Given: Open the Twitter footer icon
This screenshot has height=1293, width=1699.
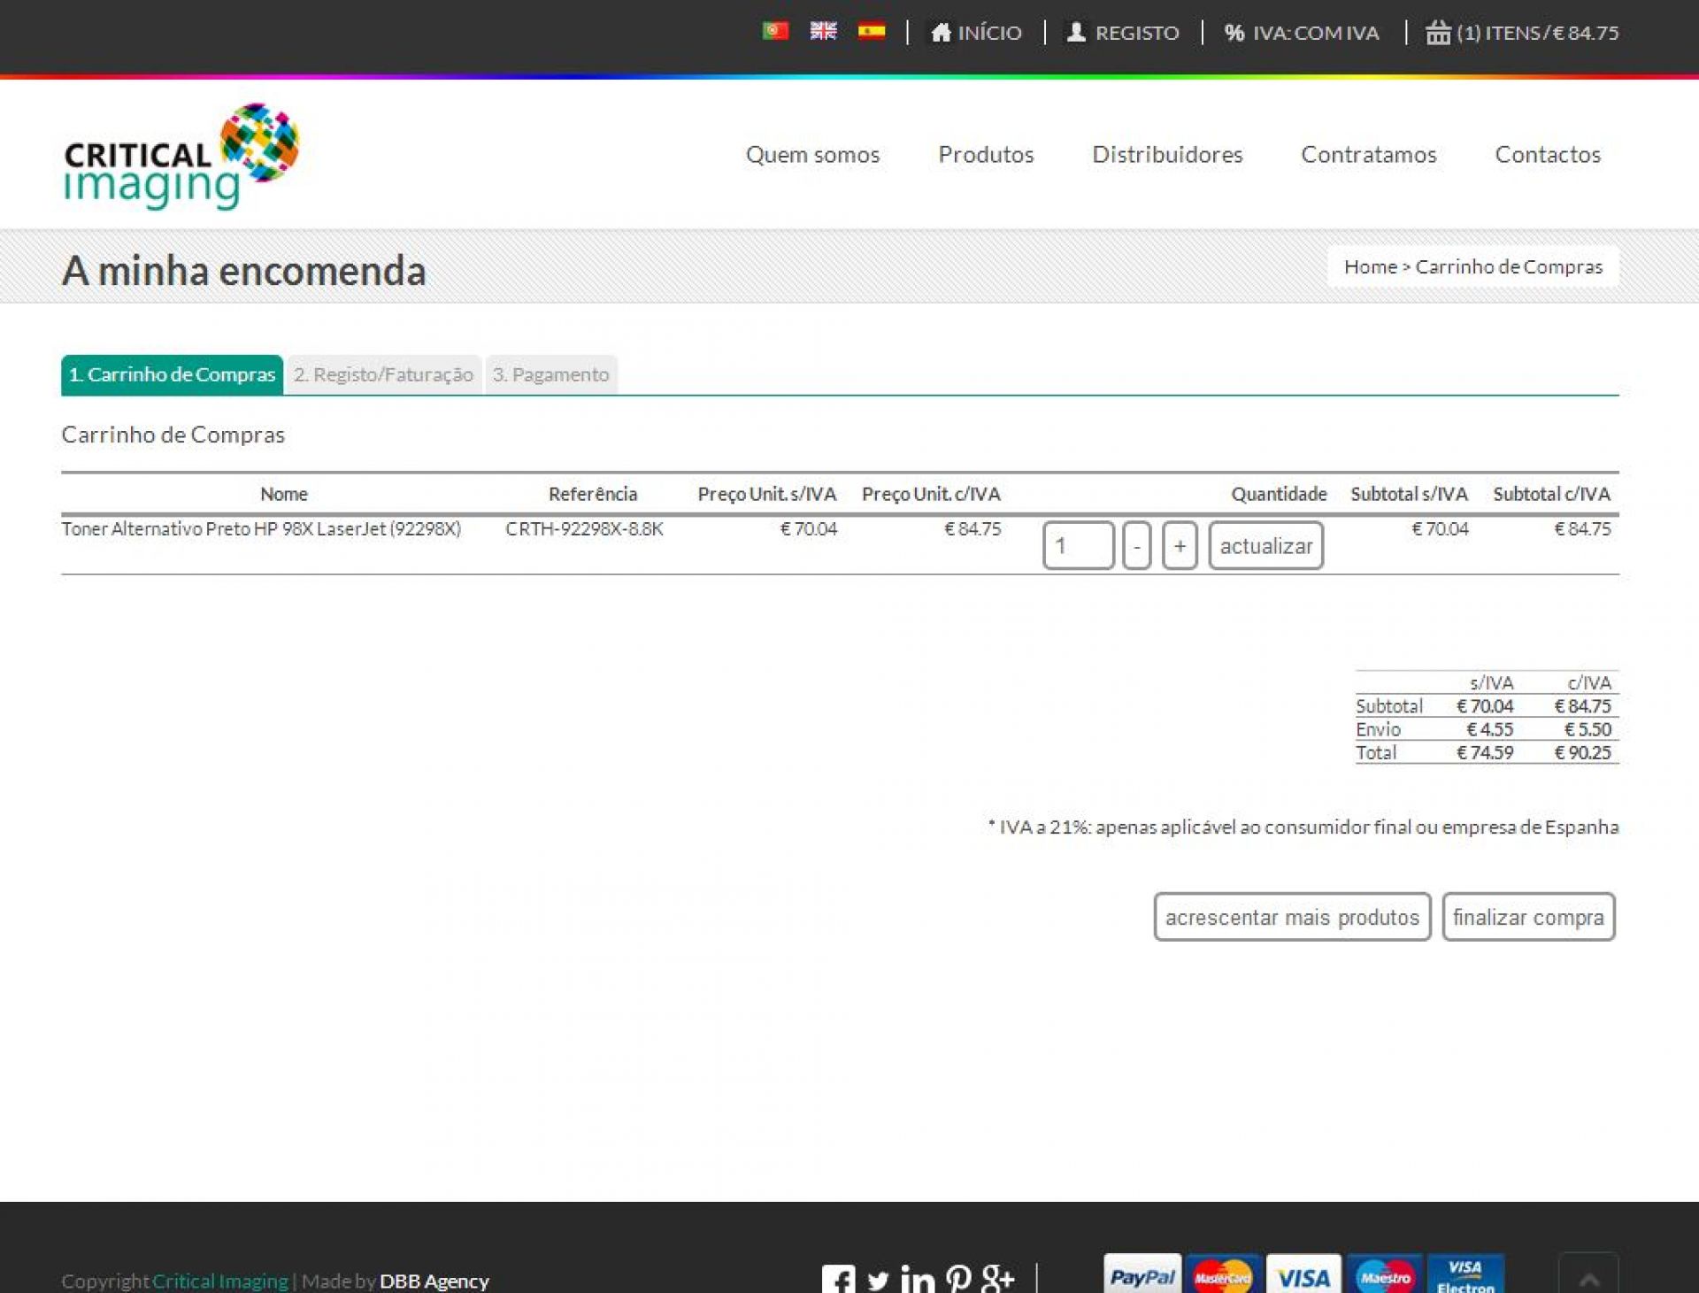Looking at the screenshot, I should coord(878,1280).
